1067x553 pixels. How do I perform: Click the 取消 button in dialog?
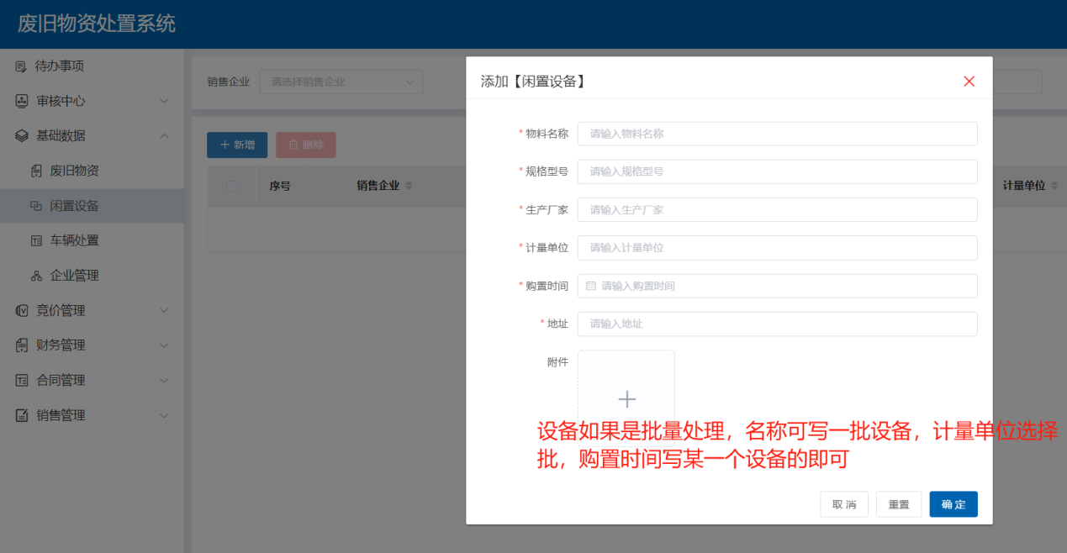click(843, 504)
